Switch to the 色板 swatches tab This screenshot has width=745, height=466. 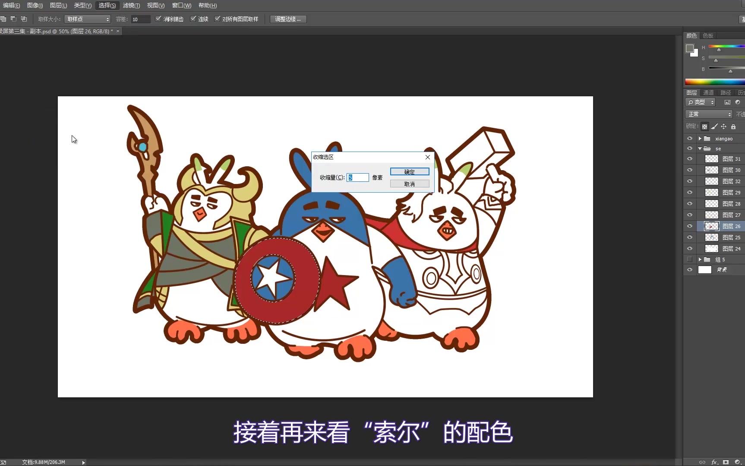tap(708, 36)
